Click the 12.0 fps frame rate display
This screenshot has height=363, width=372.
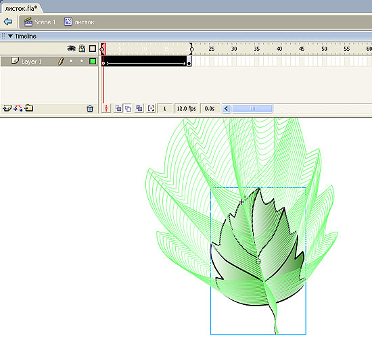click(186, 109)
